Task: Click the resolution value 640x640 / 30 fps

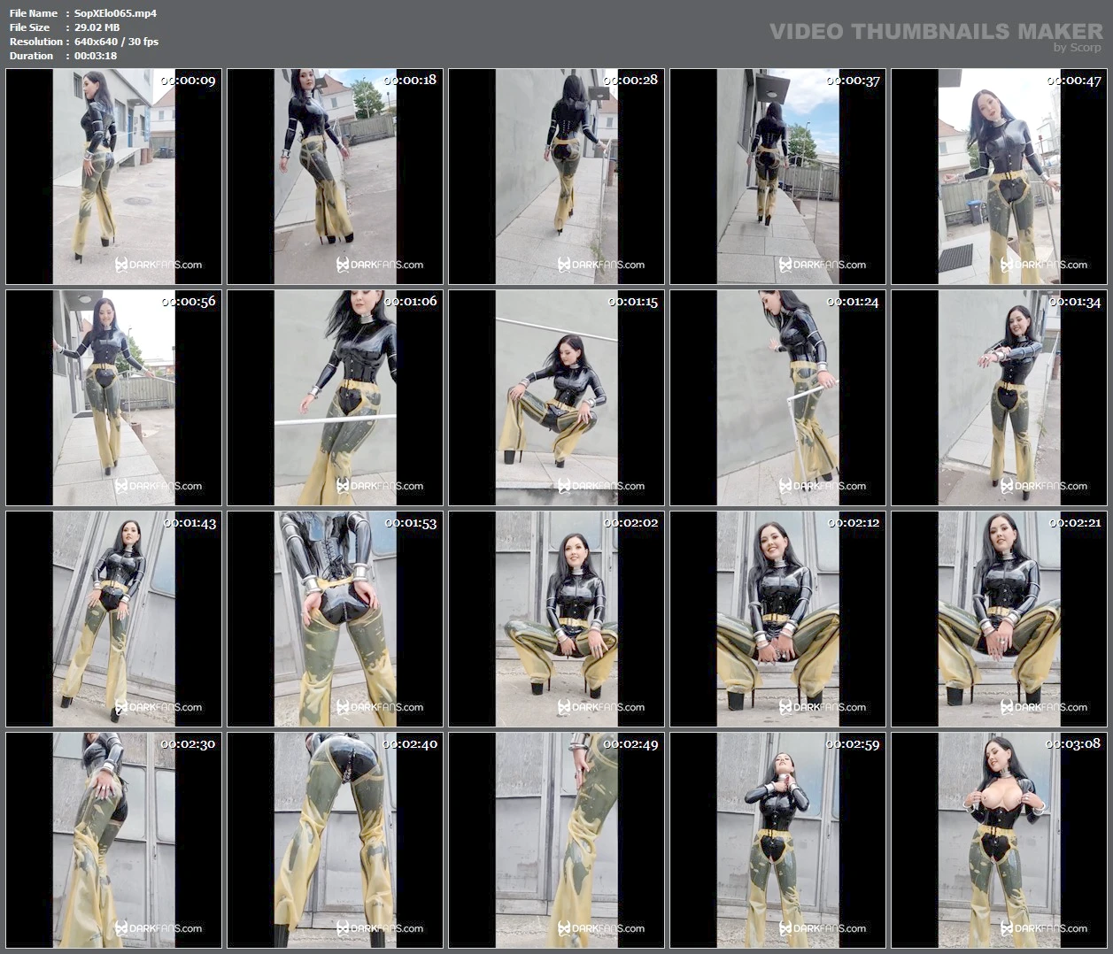Action: 116,42
